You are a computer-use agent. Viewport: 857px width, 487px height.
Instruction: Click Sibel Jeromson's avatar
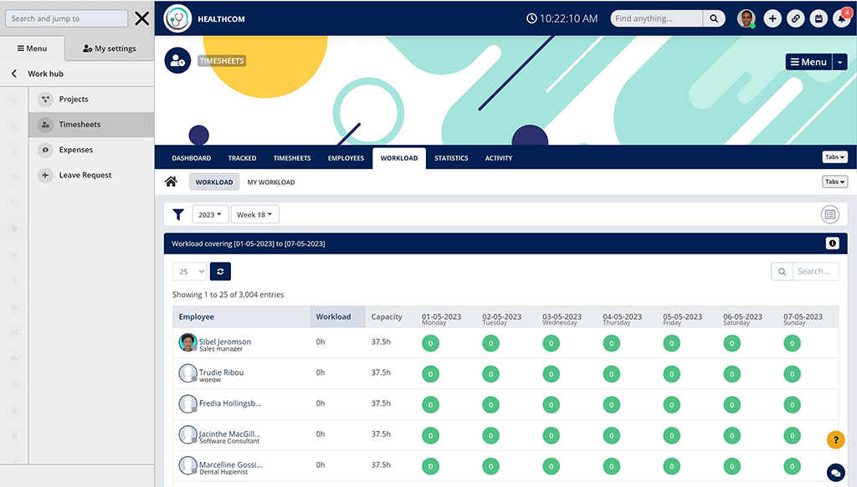pos(187,343)
